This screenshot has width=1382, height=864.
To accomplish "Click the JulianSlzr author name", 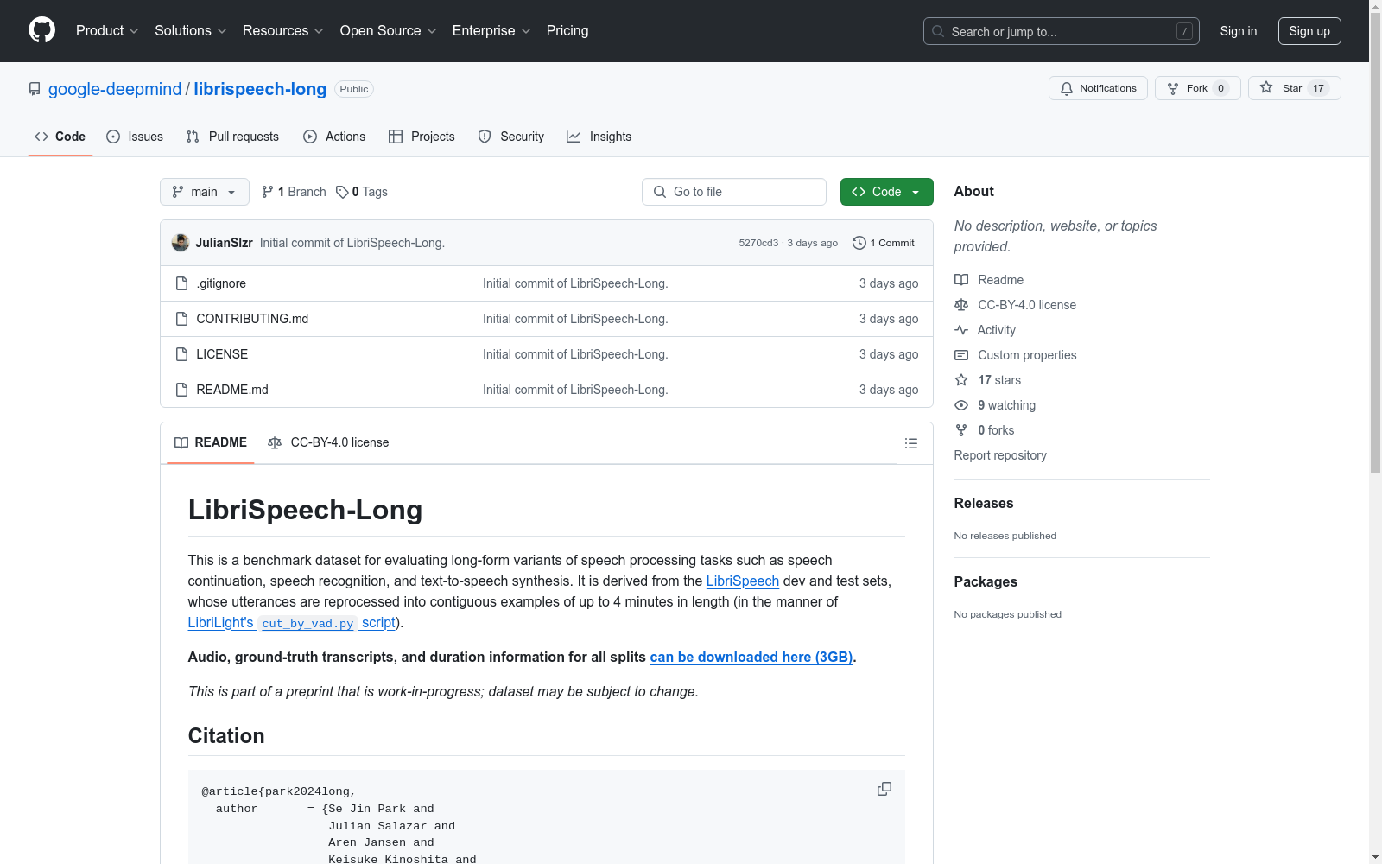I will tap(224, 243).
